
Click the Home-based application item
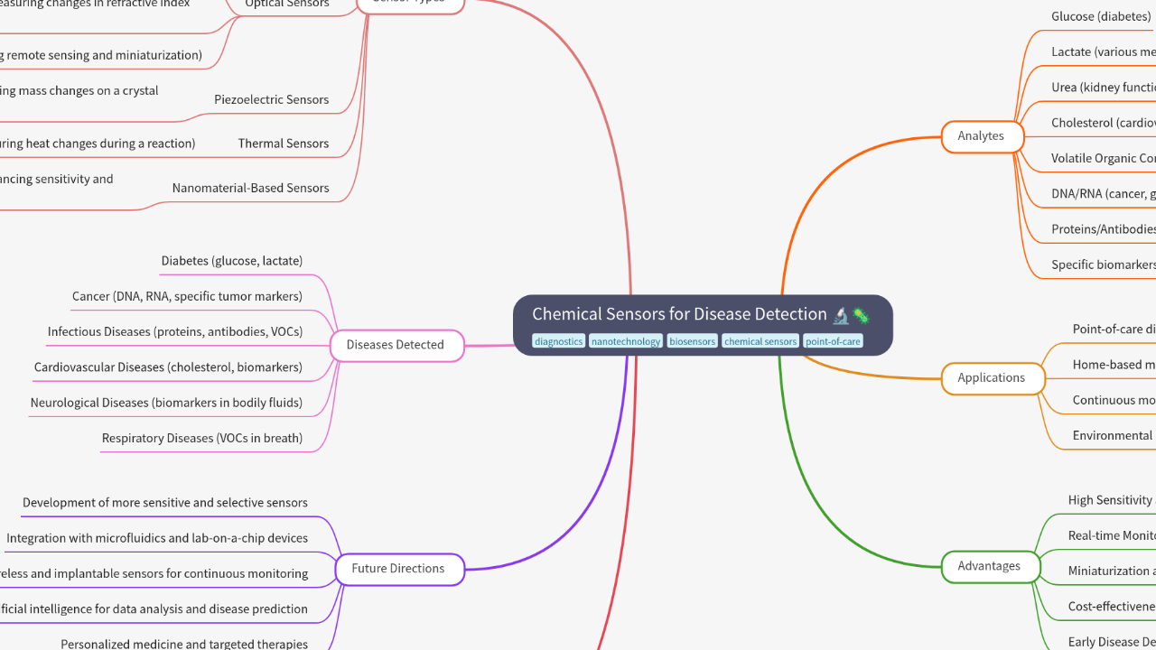pos(1114,365)
